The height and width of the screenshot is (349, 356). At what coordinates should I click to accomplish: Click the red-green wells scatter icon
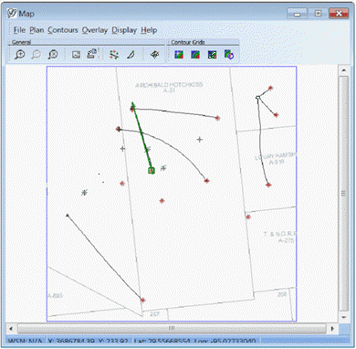tap(114, 55)
